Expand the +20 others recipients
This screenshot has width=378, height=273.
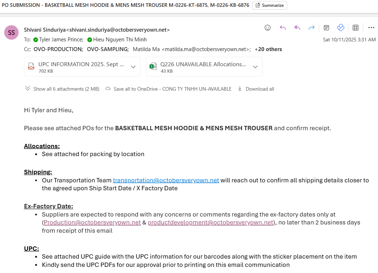tap(268, 49)
